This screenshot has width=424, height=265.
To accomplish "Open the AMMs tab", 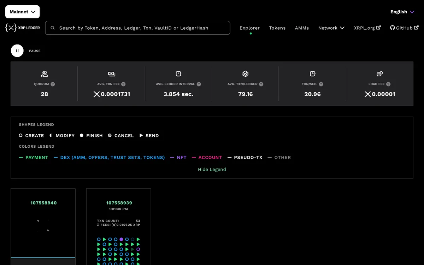I will click(302, 28).
